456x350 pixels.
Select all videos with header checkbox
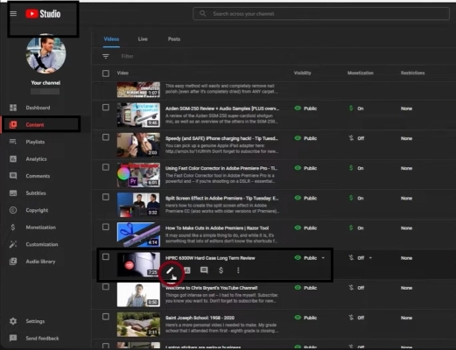(x=106, y=73)
